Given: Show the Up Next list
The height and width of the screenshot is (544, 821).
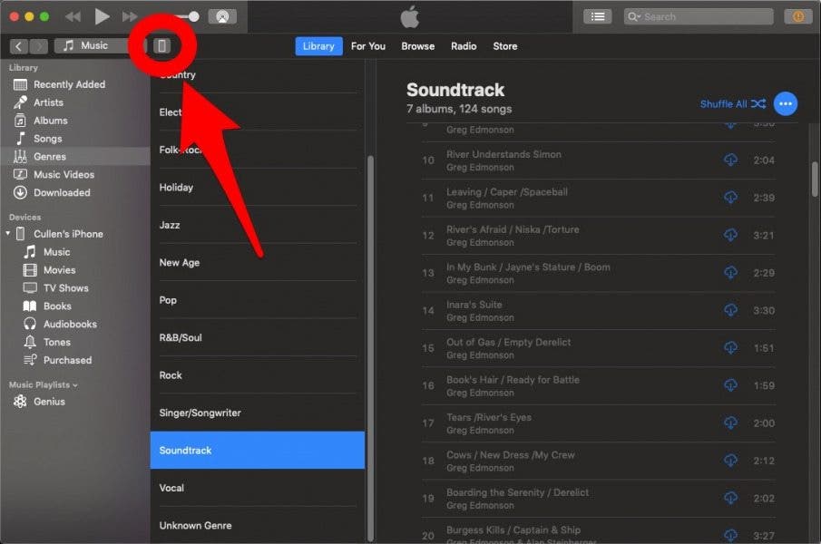Looking at the screenshot, I should coord(598,16).
